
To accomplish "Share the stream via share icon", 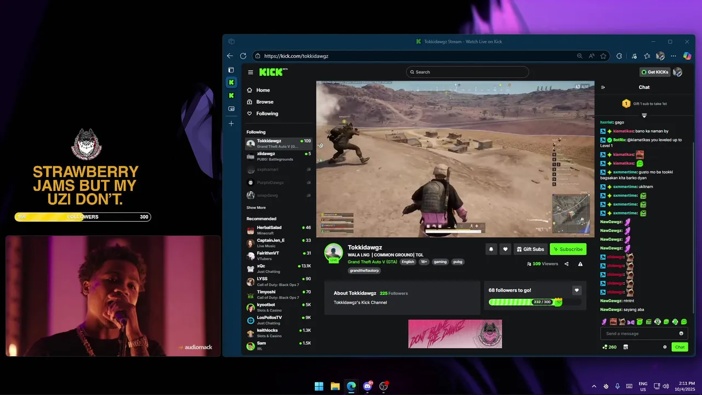I will coord(567,264).
